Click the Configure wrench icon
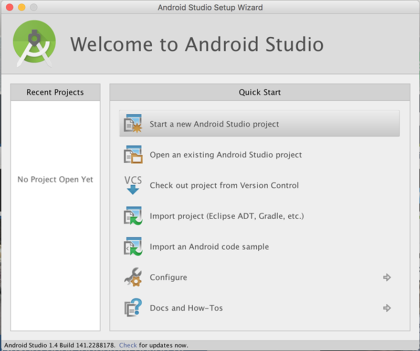Screen dimensions: 420x351 (133, 277)
